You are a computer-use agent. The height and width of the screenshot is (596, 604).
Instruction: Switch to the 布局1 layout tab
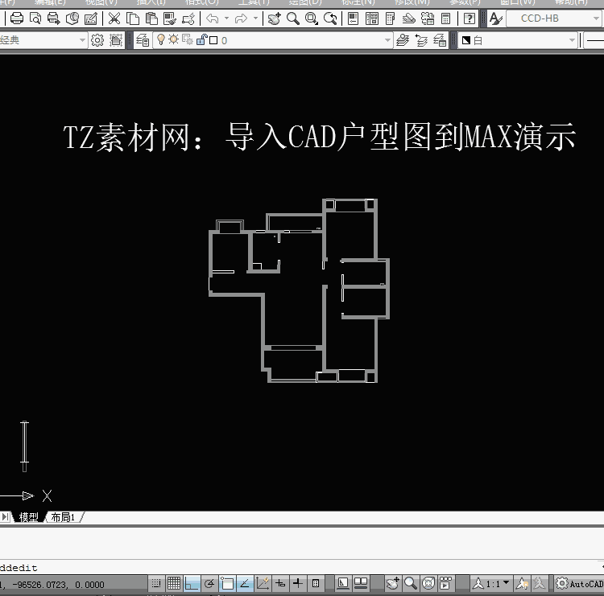click(x=63, y=517)
